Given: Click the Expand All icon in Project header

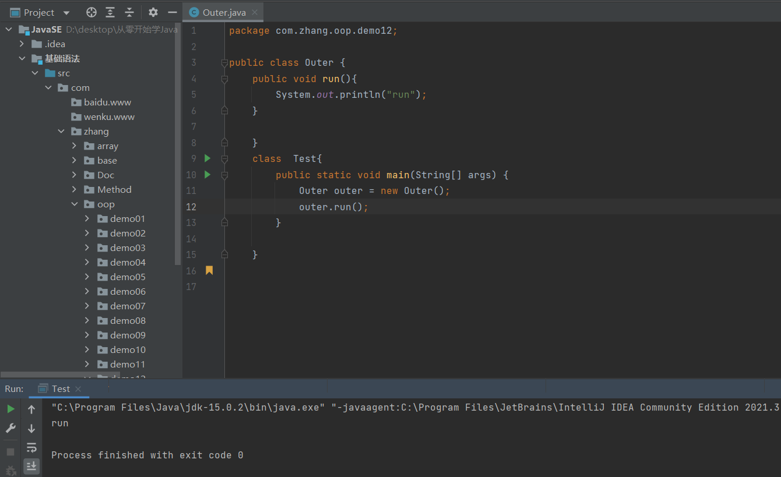Looking at the screenshot, I should coord(110,12).
